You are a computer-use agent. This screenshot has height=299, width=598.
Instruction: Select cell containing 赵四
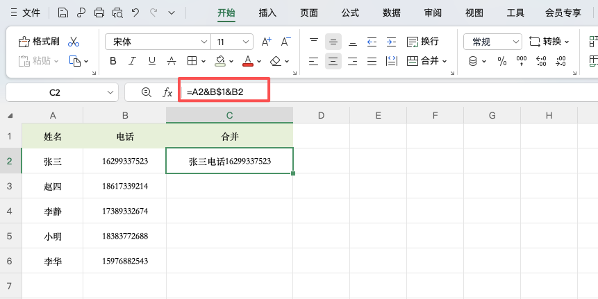click(53, 186)
